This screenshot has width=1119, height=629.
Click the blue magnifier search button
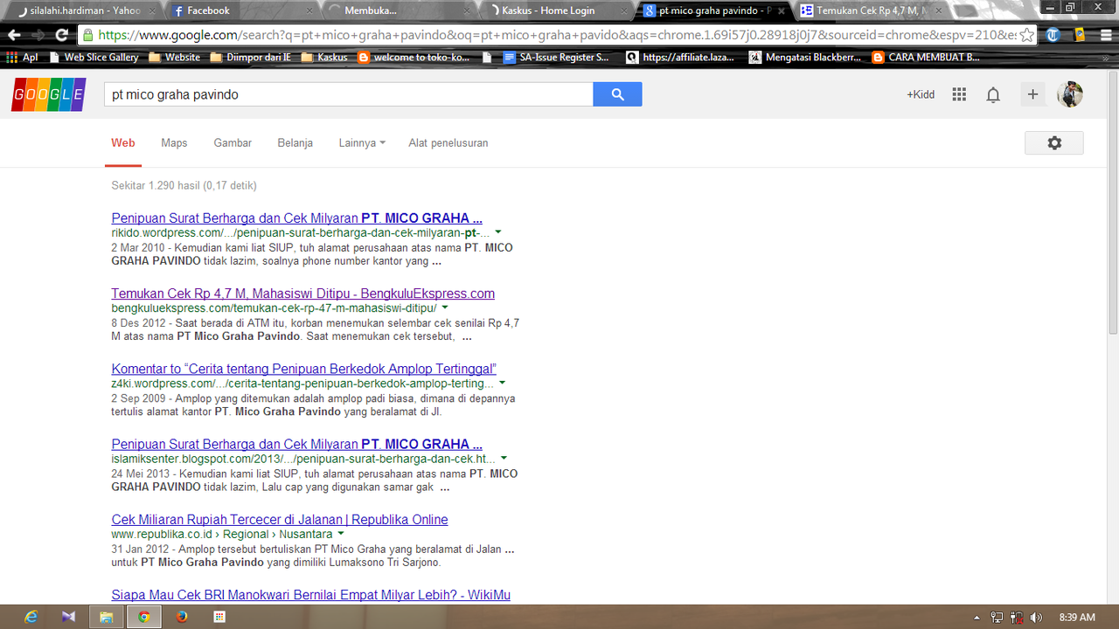pyautogui.click(x=617, y=94)
